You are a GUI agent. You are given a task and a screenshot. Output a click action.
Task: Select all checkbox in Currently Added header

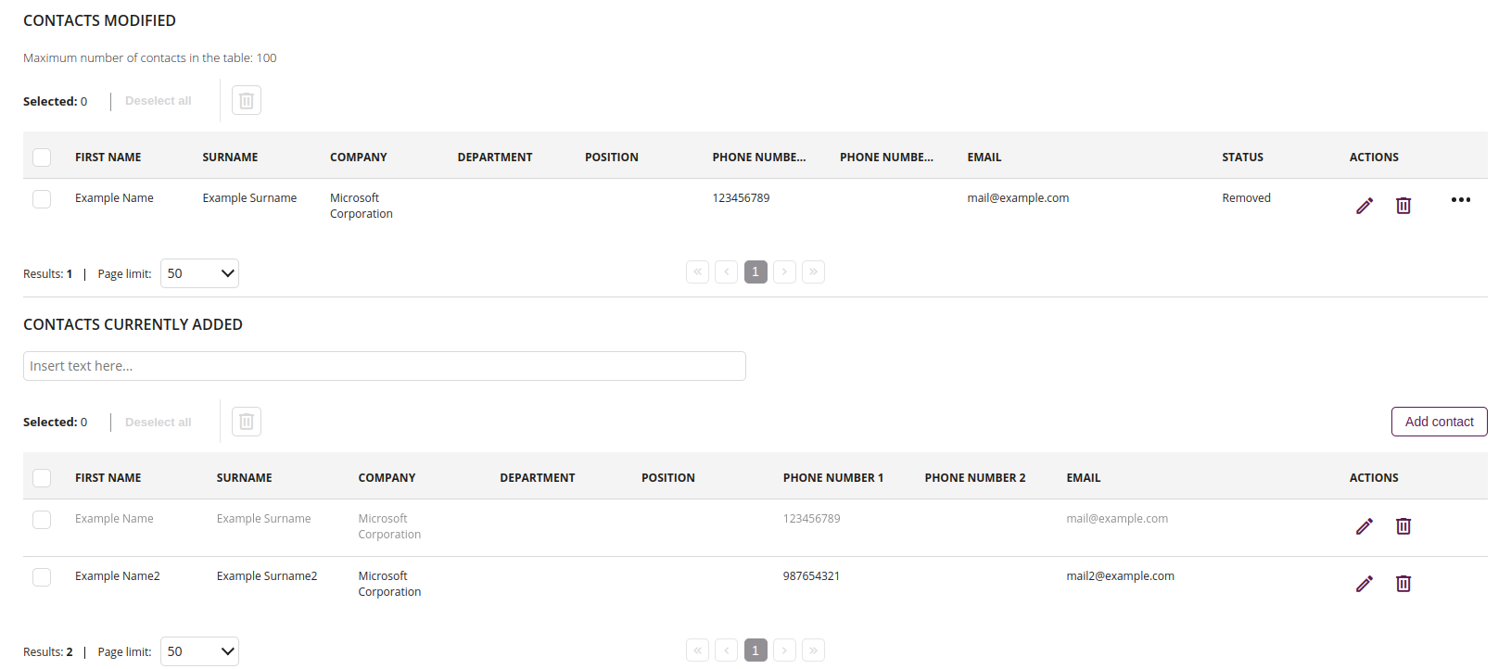point(42,478)
